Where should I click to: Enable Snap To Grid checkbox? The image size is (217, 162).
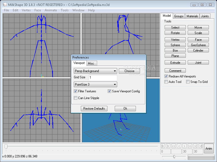(188, 82)
